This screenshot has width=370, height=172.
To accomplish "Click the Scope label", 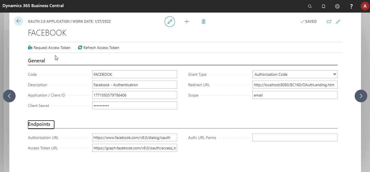I will (193, 95).
